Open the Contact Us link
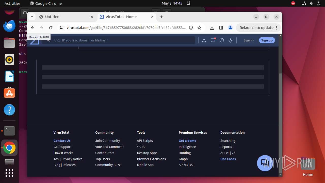This screenshot has width=325, height=183. point(62,141)
